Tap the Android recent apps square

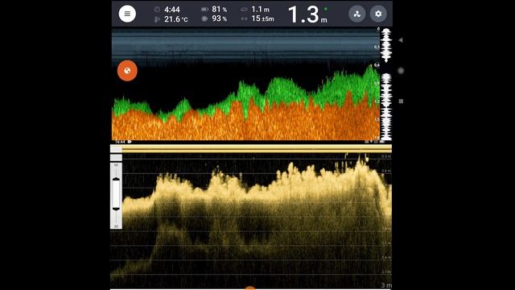point(401,101)
